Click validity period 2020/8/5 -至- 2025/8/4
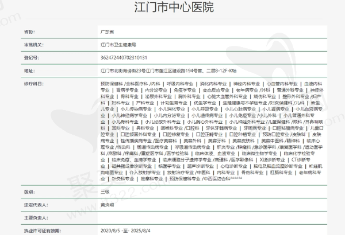345x235 pixels. tap(125, 230)
